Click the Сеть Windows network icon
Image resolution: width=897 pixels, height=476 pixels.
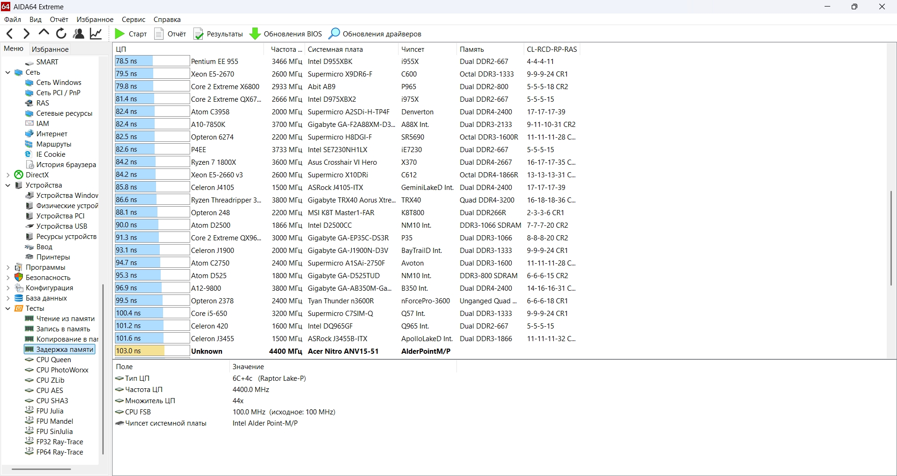coord(29,83)
